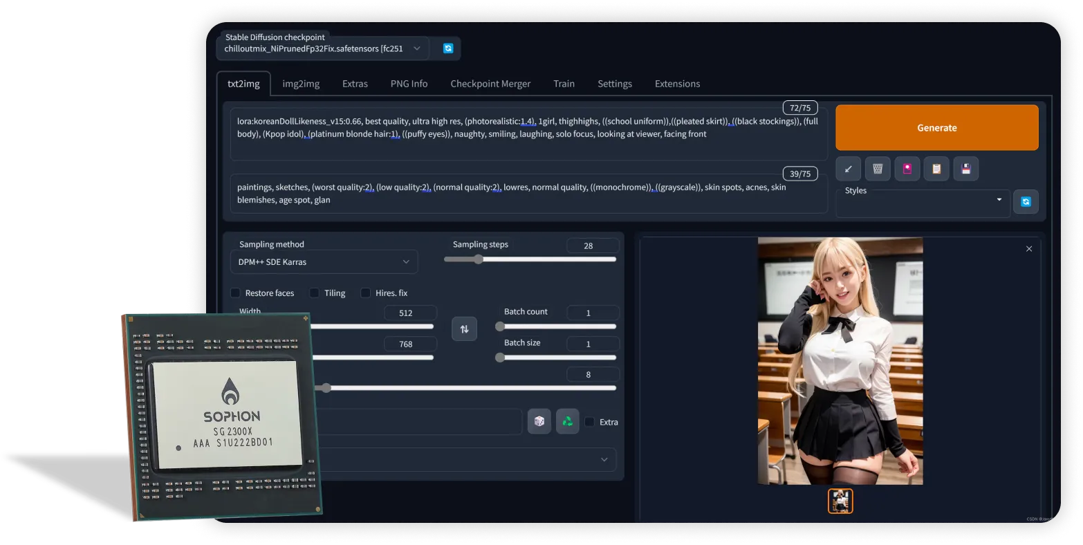The width and height of the screenshot is (1083, 545).
Task: Open the Sampling method dropdown
Action: coord(324,262)
